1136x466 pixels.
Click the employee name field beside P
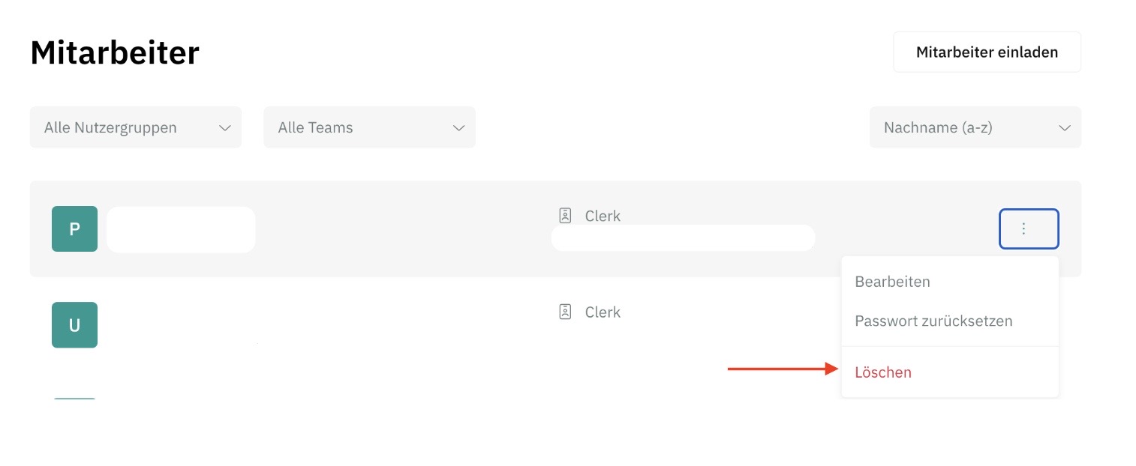coord(181,229)
